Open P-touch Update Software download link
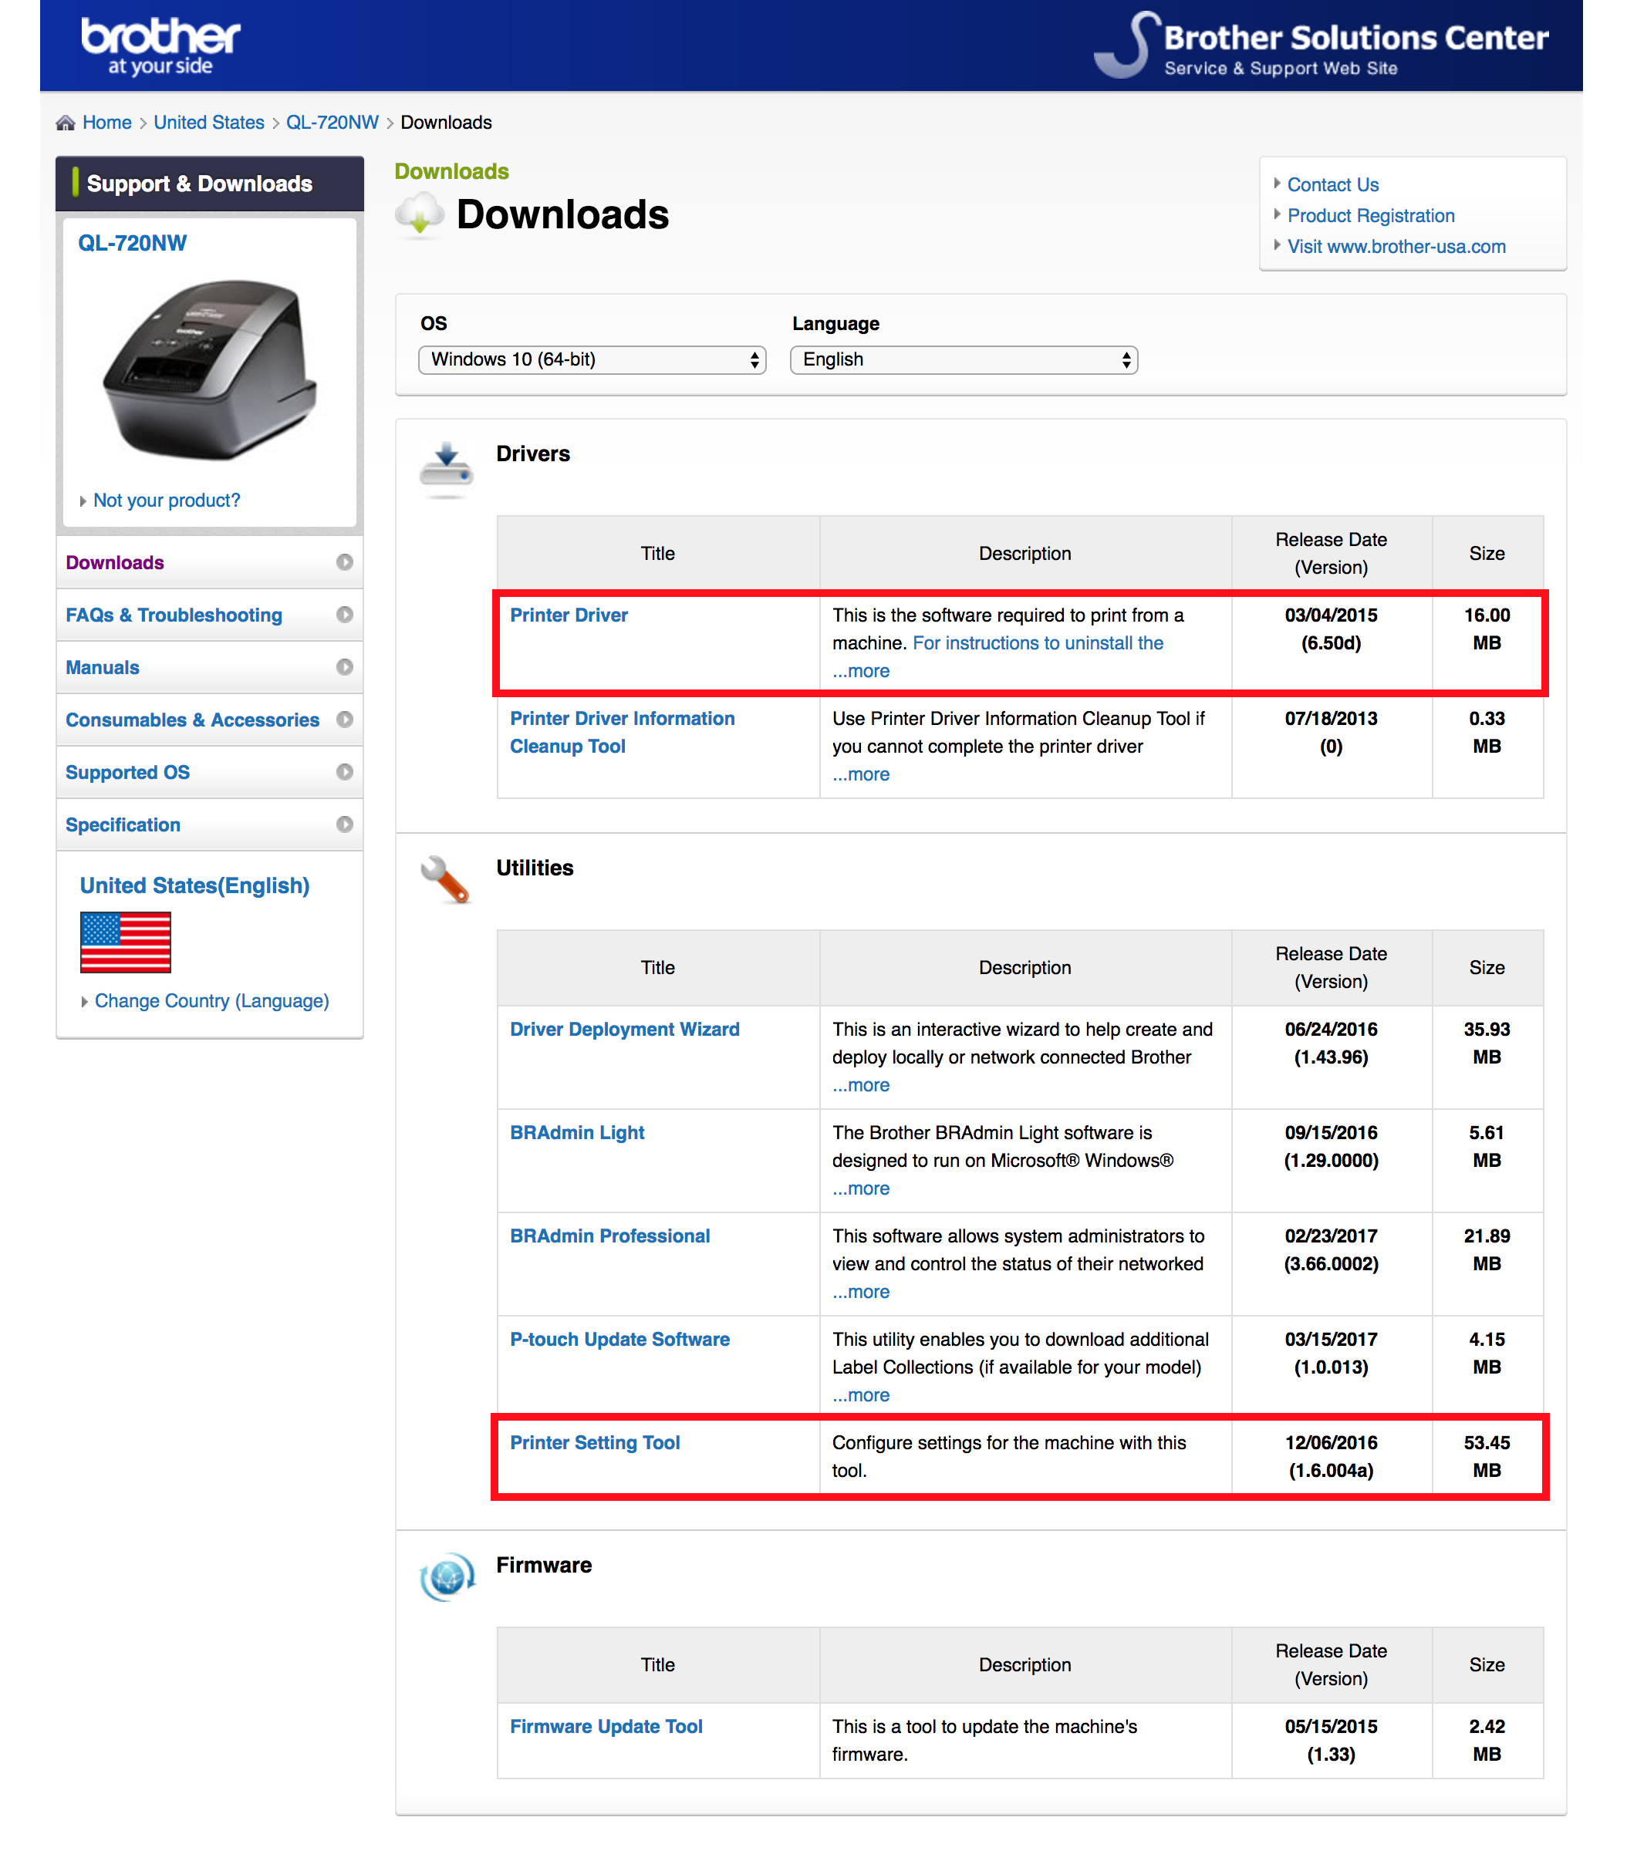The width and height of the screenshot is (1627, 1851). pos(619,1338)
